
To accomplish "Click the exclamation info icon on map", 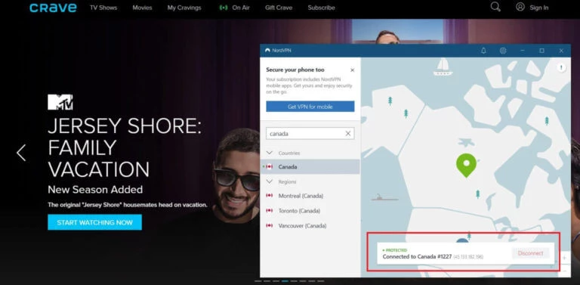I will (x=562, y=67).
